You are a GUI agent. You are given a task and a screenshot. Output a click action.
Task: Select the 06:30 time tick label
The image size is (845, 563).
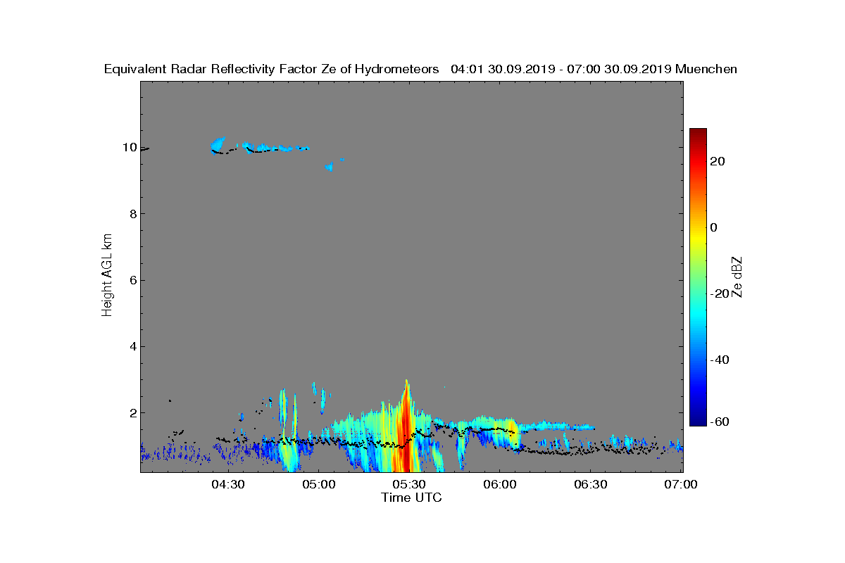point(591,485)
